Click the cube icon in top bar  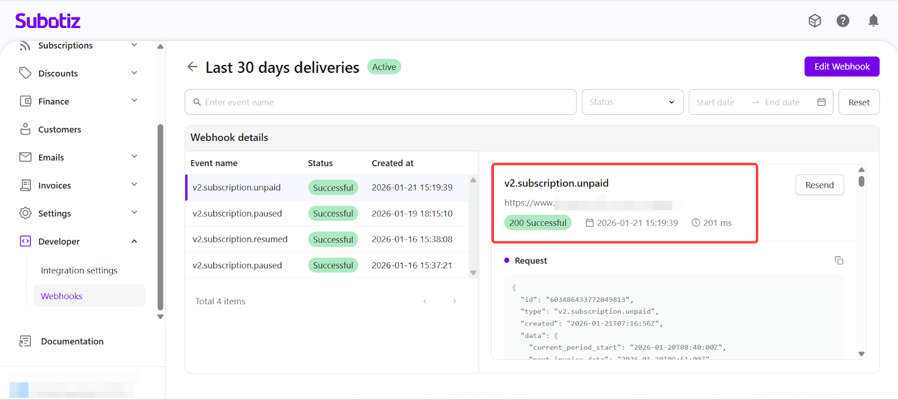pos(814,21)
